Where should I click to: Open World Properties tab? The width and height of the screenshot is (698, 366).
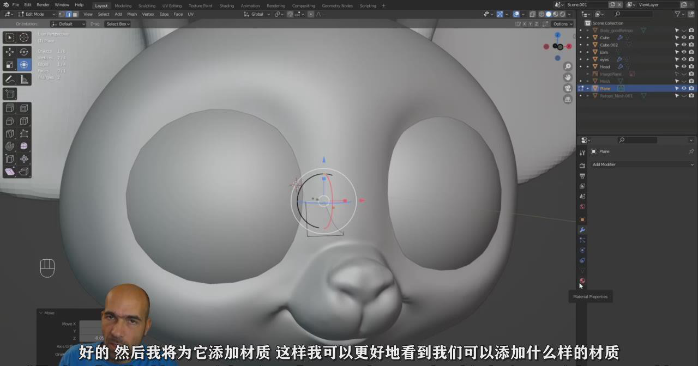click(x=582, y=206)
